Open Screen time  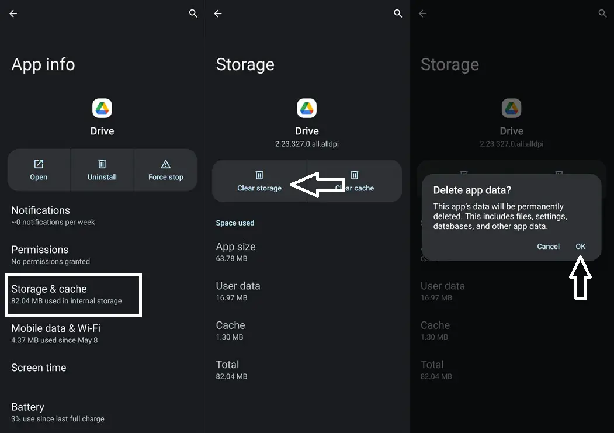coord(102,368)
